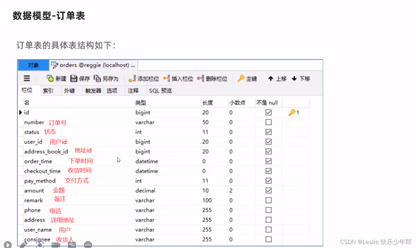Click 添加栏位 to add a field
Viewport: 416px width, 248px height.
tap(144, 79)
